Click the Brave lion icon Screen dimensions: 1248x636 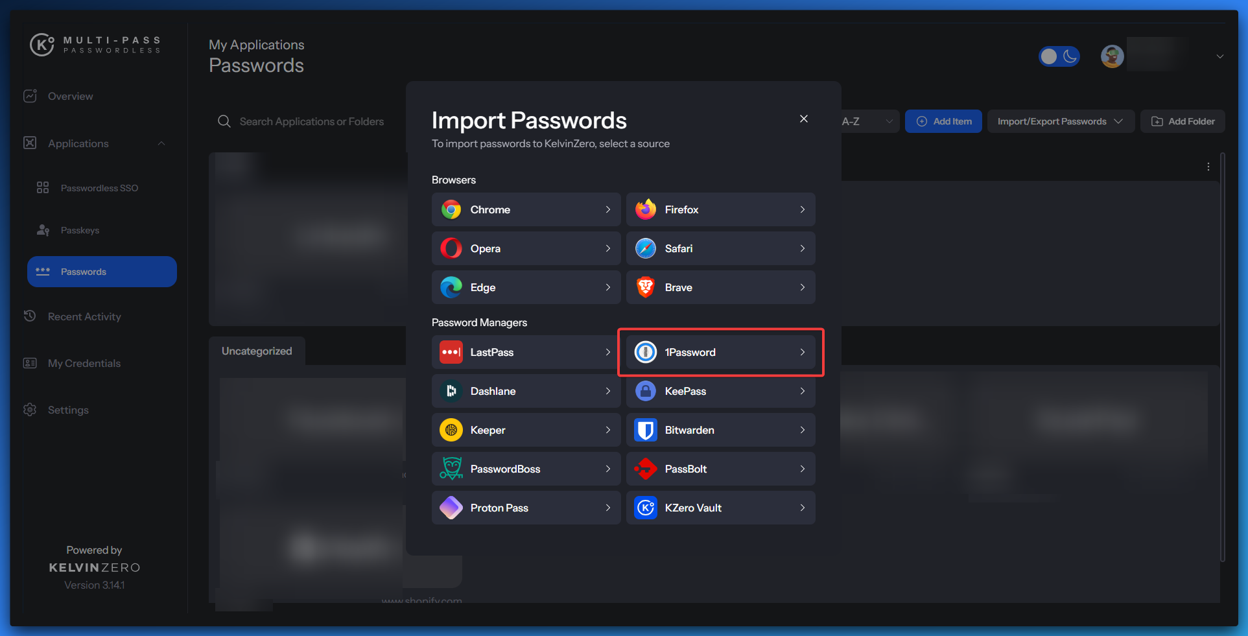point(645,287)
